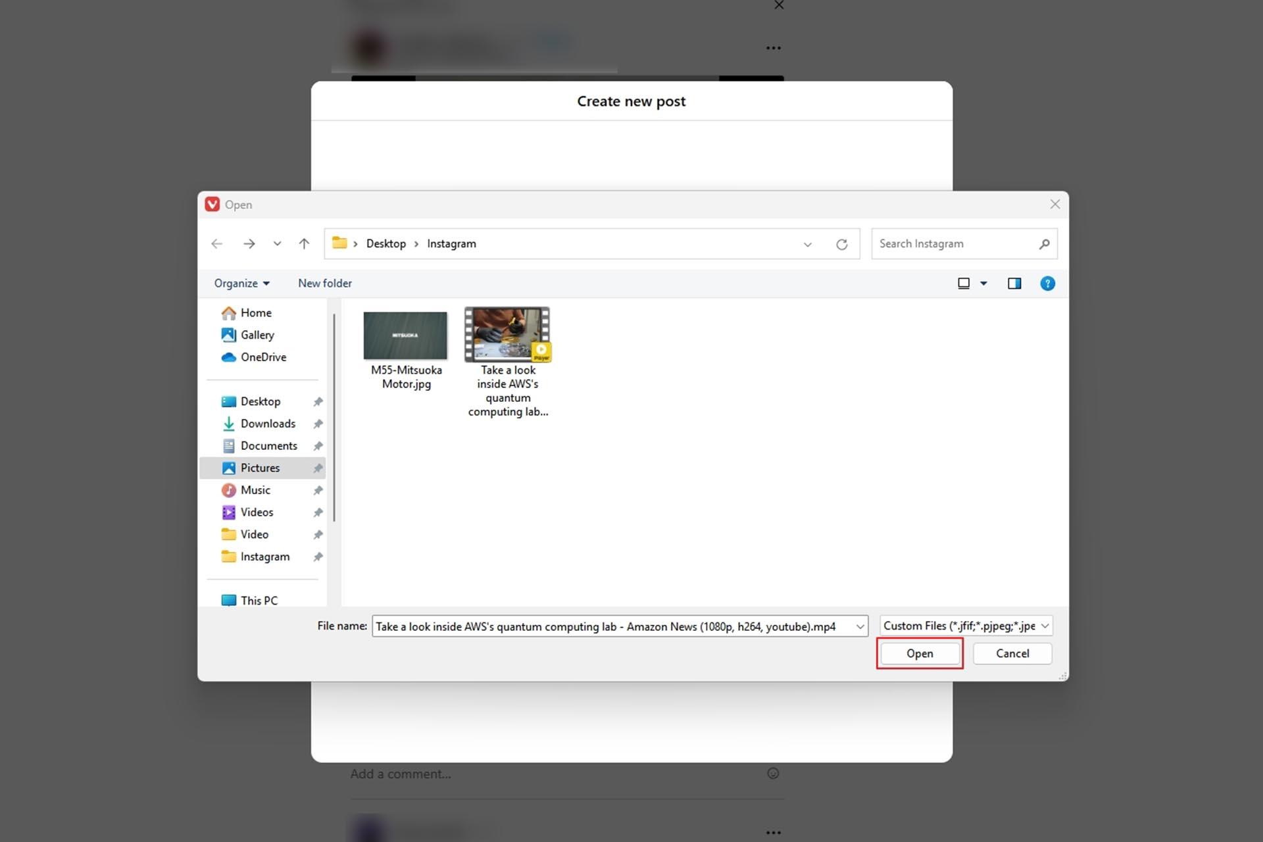The width and height of the screenshot is (1263, 842).
Task: Select the M55-Mitsuoka Motor.jpg thumbnail
Action: [x=405, y=335]
